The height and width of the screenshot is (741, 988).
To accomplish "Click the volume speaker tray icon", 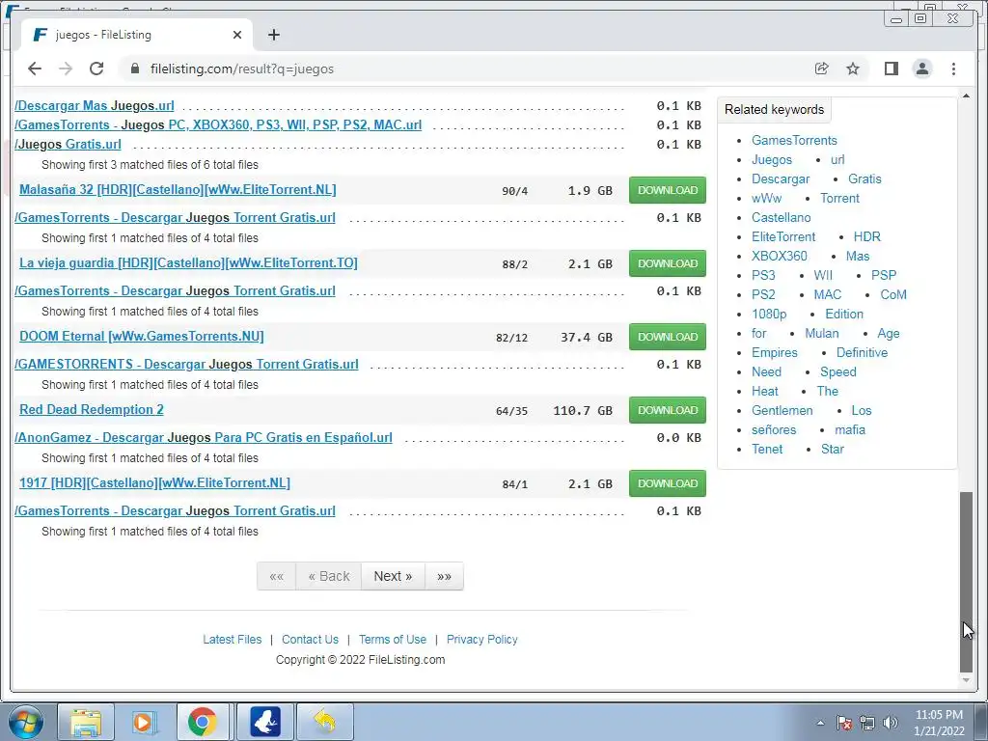I will click(x=891, y=723).
